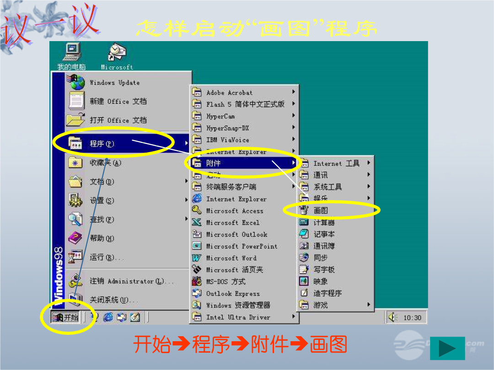Viewport: 494px width, 370px height.
Task: Click the 写字板 wordpad icon
Action: [x=304, y=270]
